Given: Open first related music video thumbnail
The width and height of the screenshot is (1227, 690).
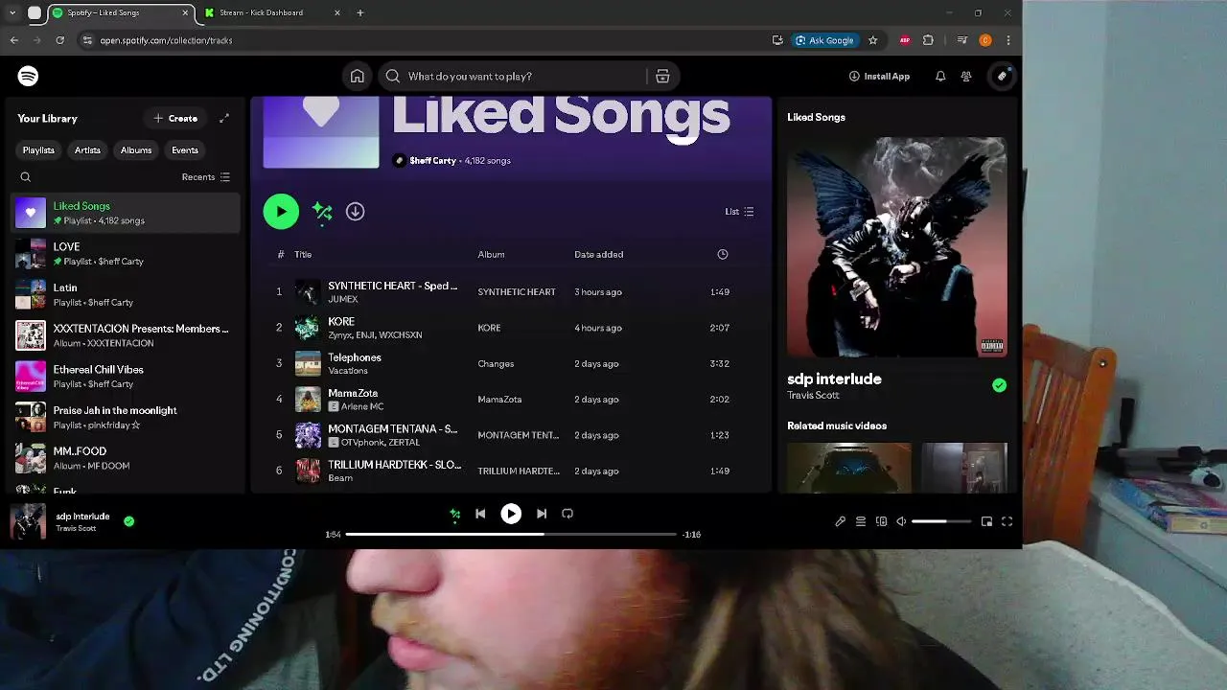Looking at the screenshot, I should pos(849,468).
